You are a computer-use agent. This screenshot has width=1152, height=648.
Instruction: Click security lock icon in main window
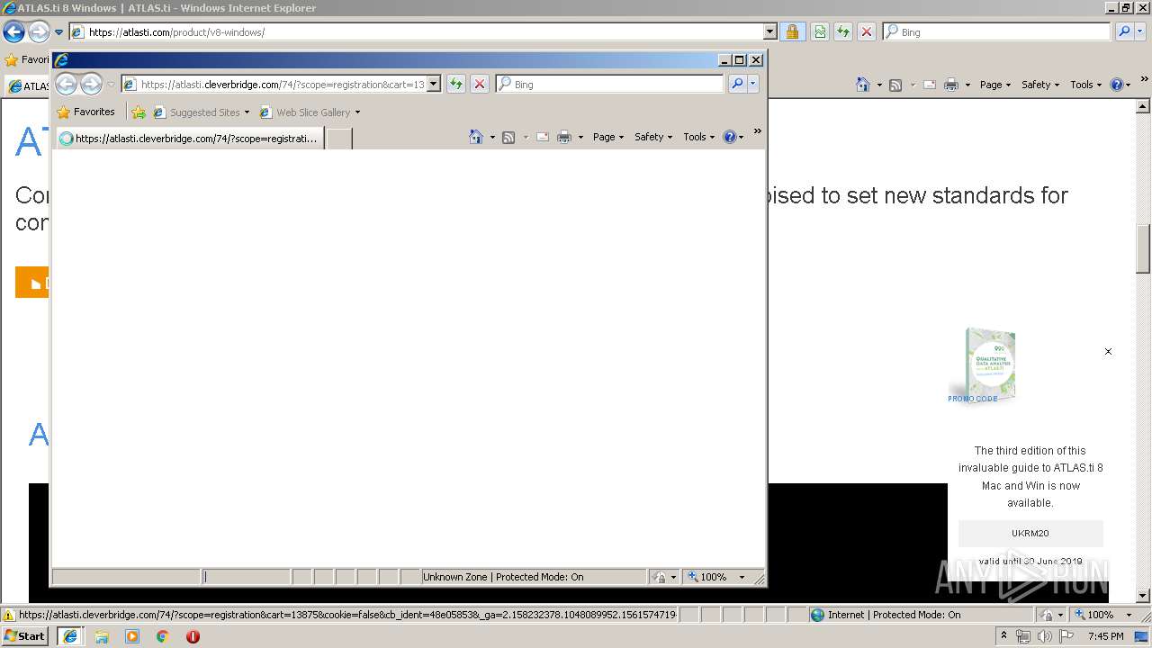[x=792, y=31]
